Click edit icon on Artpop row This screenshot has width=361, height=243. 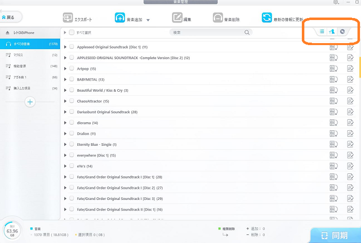point(350,69)
